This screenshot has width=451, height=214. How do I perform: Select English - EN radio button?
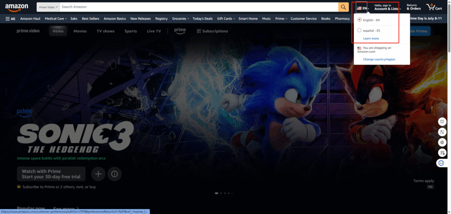359,20
